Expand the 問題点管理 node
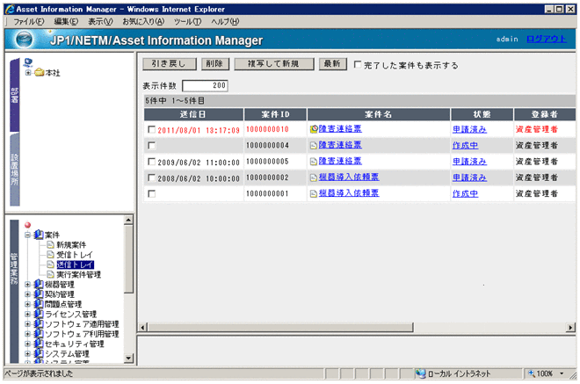 tap(27, 304)
